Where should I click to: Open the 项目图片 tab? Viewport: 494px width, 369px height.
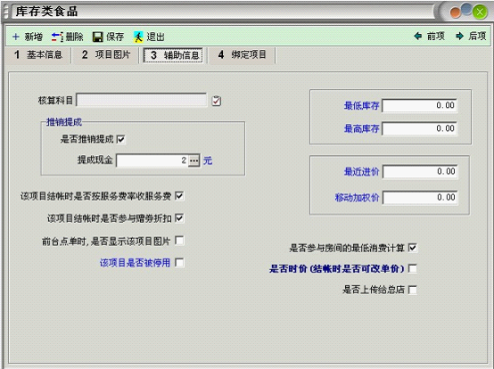(x=106, y=54)
